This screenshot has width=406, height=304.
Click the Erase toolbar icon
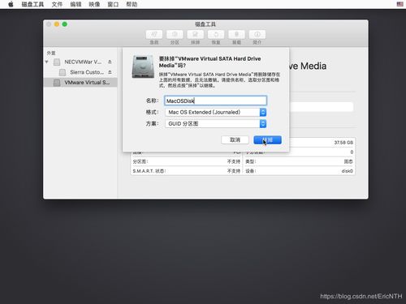point(195,35)
